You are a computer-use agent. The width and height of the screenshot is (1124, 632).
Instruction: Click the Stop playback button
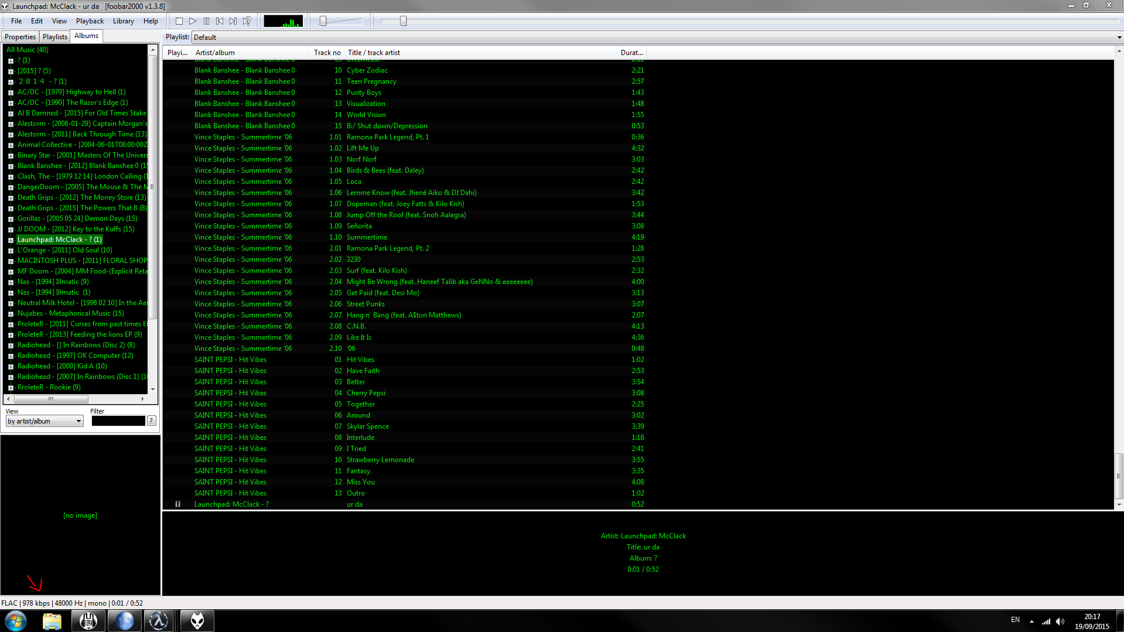click(179, 21)
